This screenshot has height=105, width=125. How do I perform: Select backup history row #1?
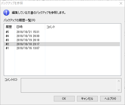[62, 48]
